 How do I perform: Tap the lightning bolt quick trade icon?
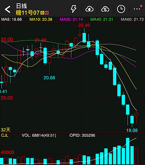point(74,9)
